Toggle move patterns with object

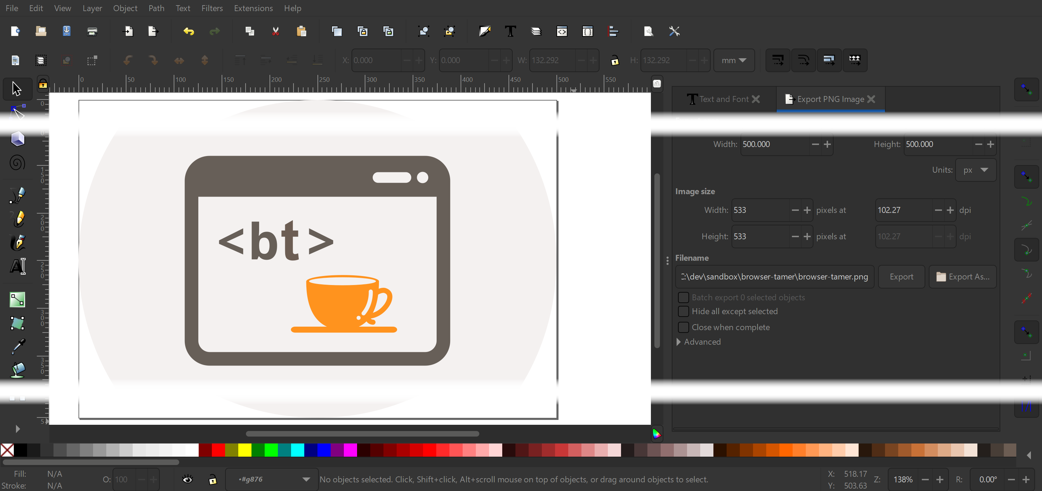(x=855, y=60)
